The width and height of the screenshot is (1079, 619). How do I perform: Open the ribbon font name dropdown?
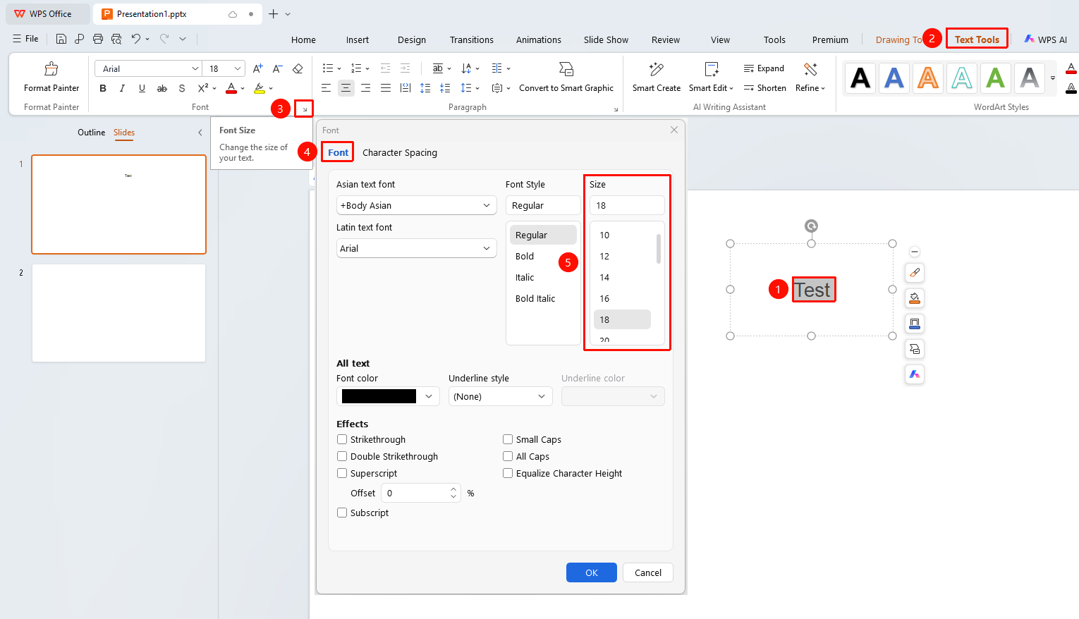click(195, 68)
